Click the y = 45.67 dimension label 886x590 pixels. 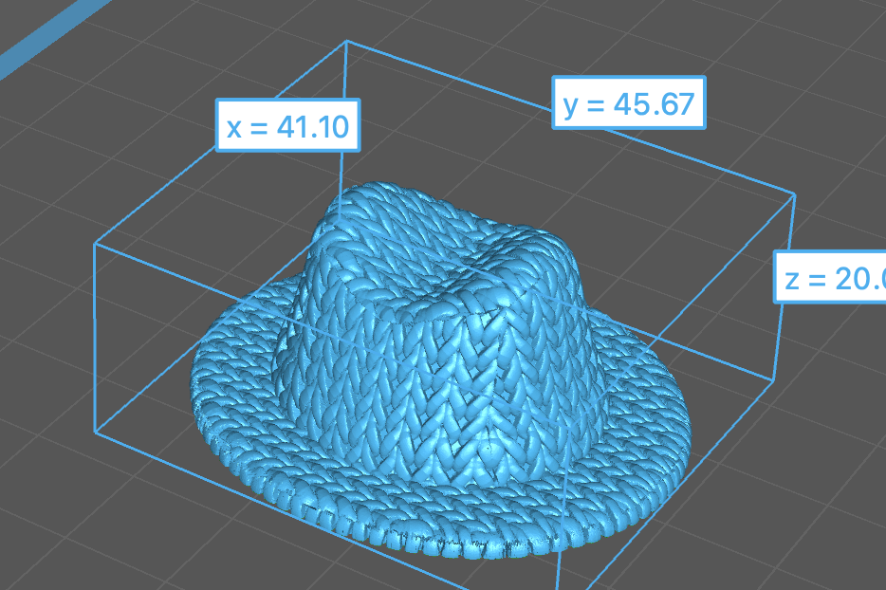pyautogui.click(x=629, y=103)
